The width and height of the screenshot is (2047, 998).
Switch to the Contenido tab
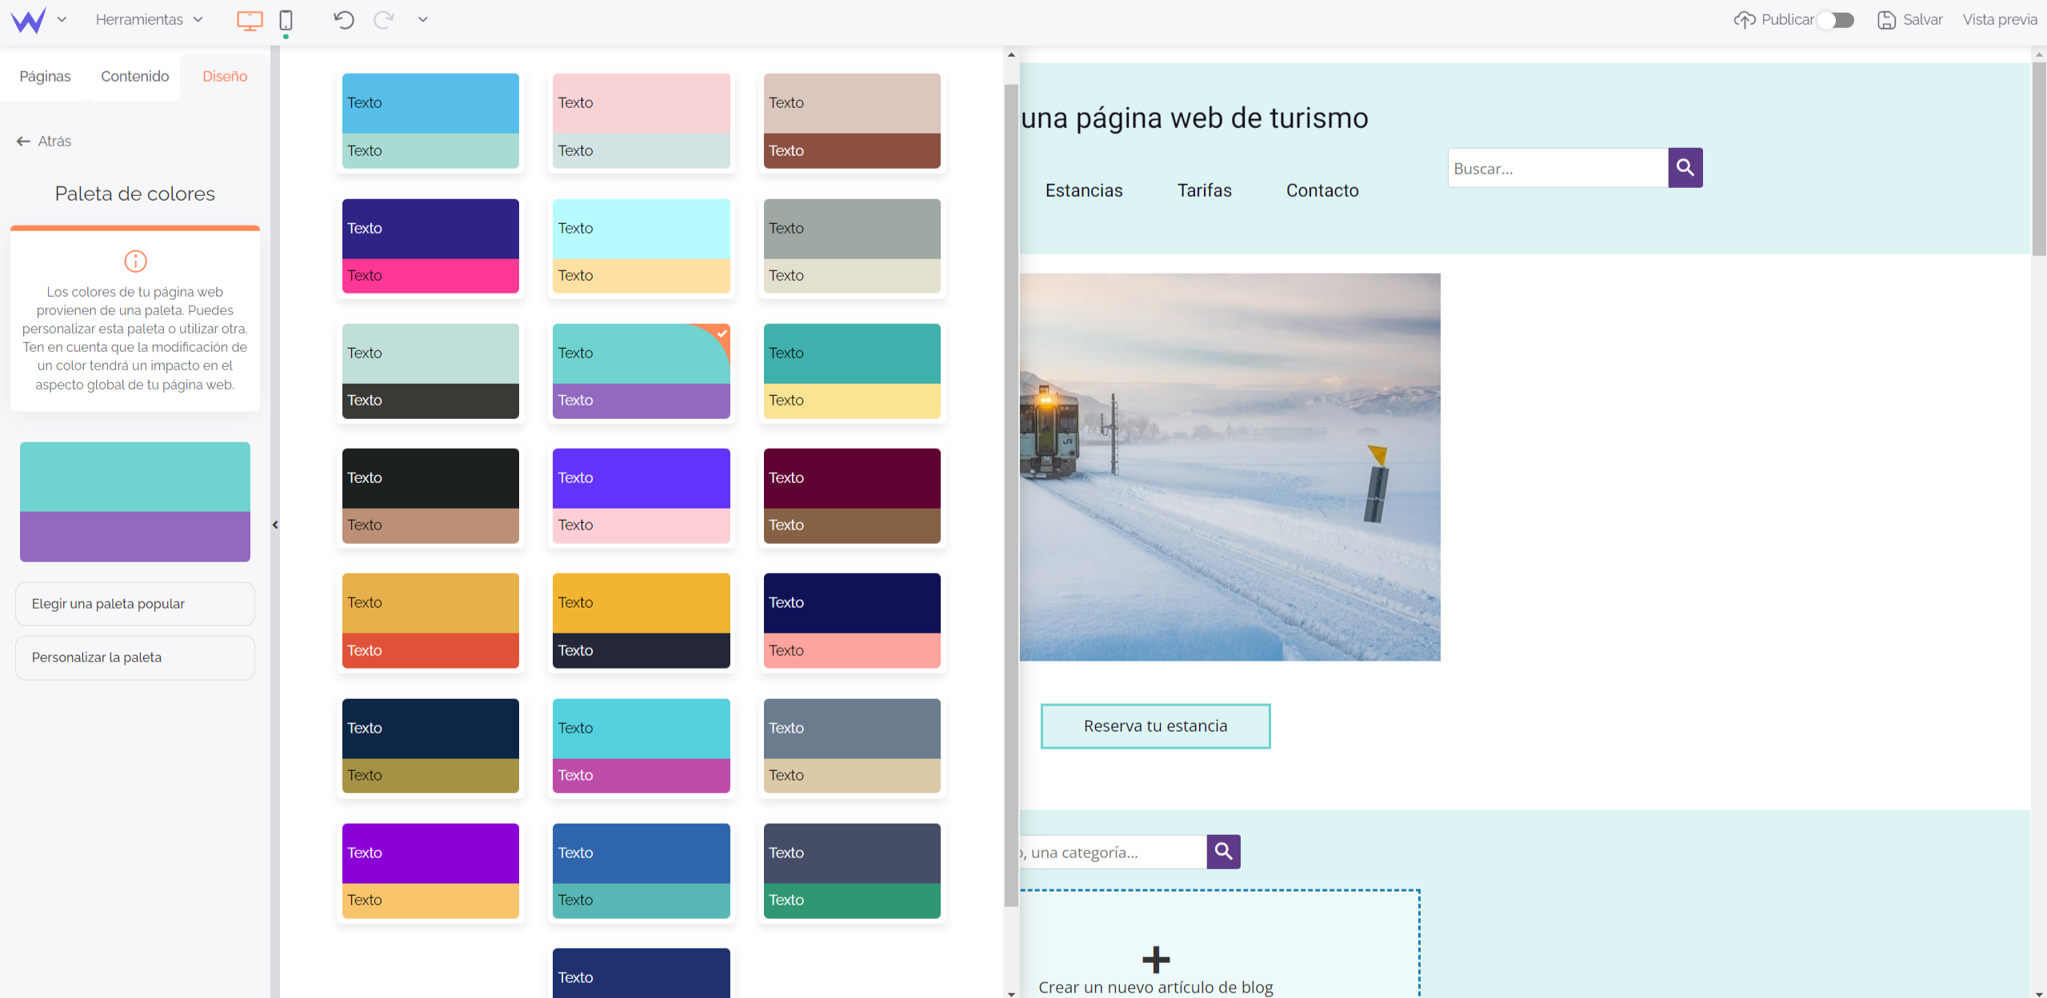click(135, 76)
